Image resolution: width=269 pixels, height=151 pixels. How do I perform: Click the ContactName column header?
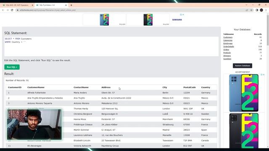click(81, 87)
